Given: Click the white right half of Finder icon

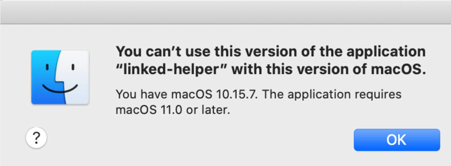Looking at the screenshot, I should point(75,77).
